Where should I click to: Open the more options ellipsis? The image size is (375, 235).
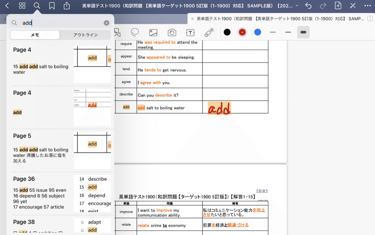(x=367, y=6)
